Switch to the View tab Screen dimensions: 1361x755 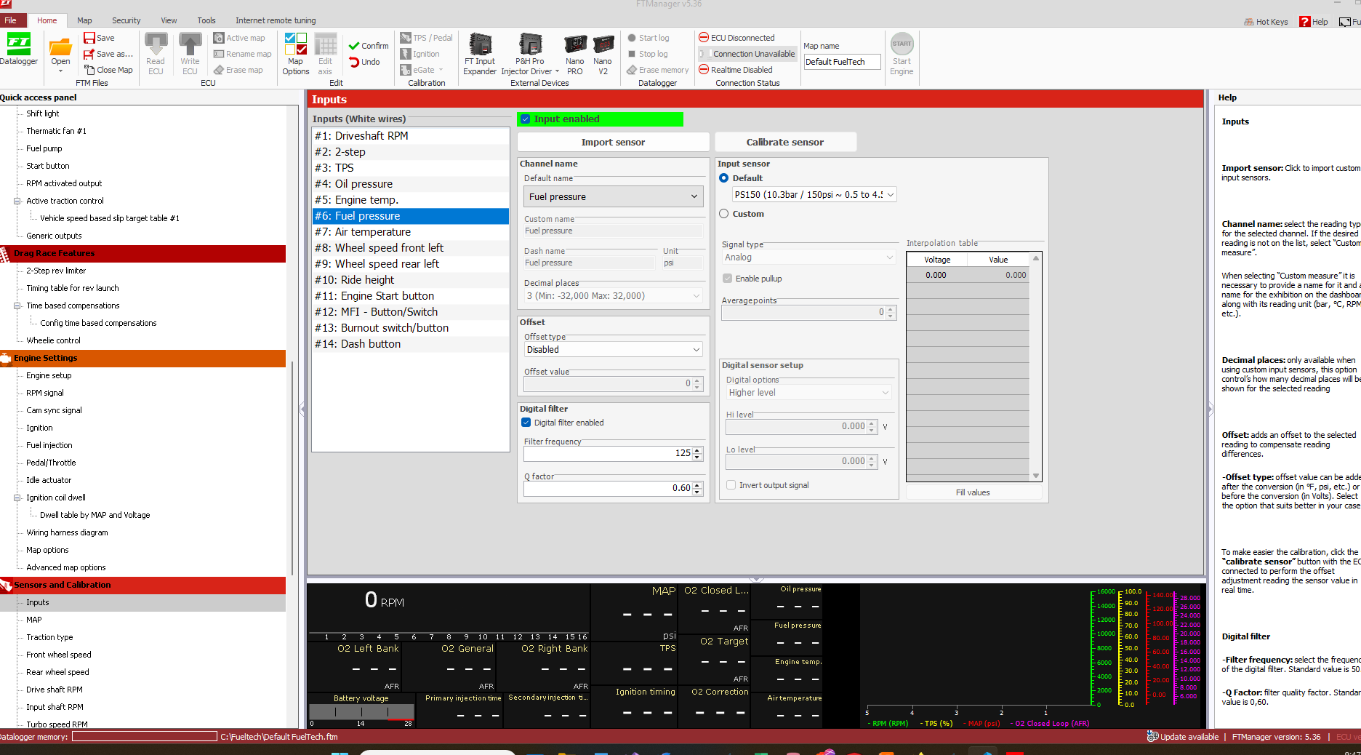click(x=169, y=20)
